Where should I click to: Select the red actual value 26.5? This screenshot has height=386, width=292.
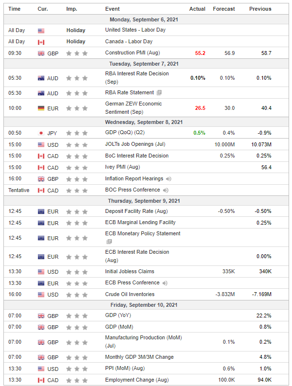click(200, 108)
